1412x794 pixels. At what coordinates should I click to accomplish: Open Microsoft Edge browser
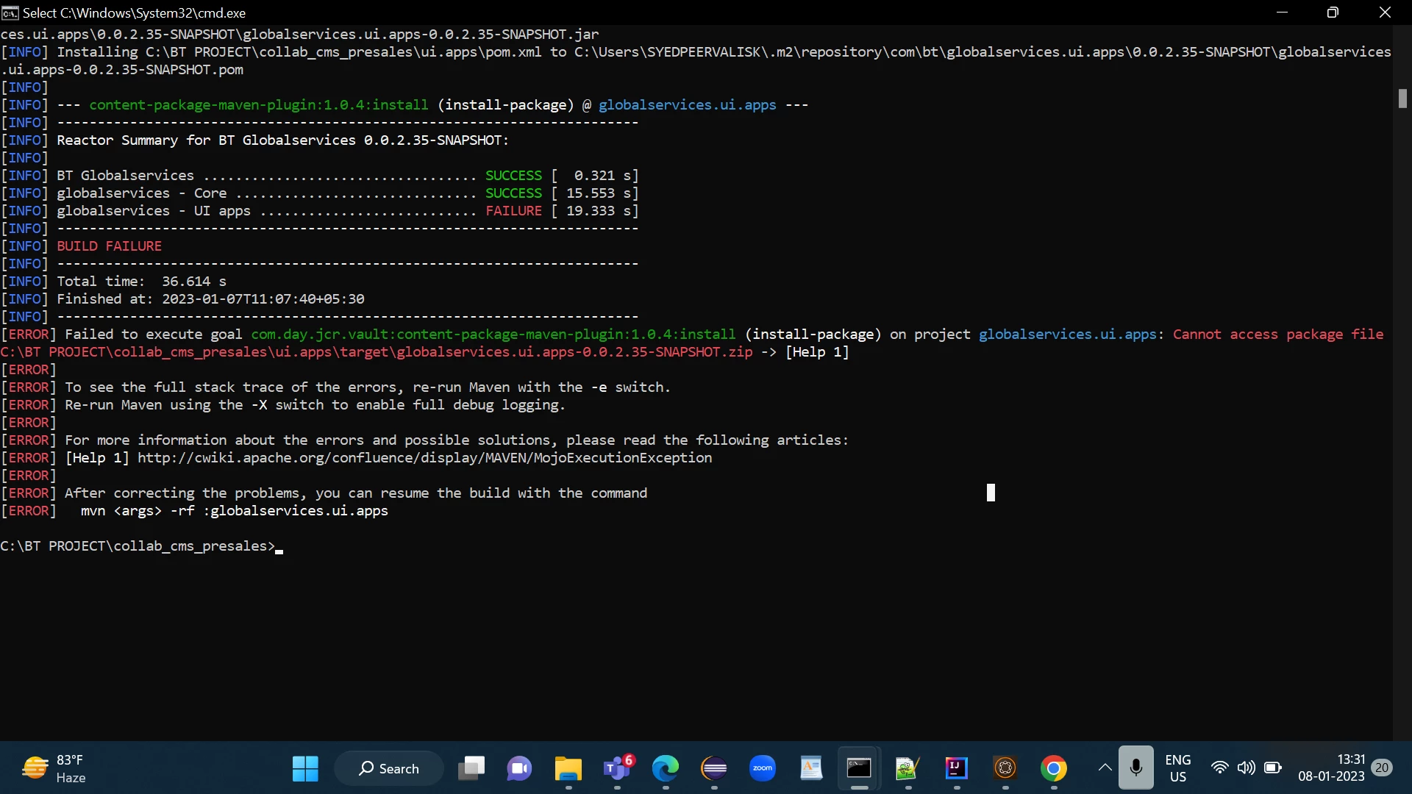(x=666, y=769)
